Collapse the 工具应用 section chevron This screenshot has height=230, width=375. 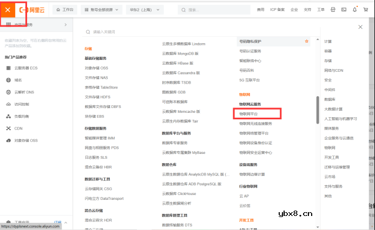[66, 222]
